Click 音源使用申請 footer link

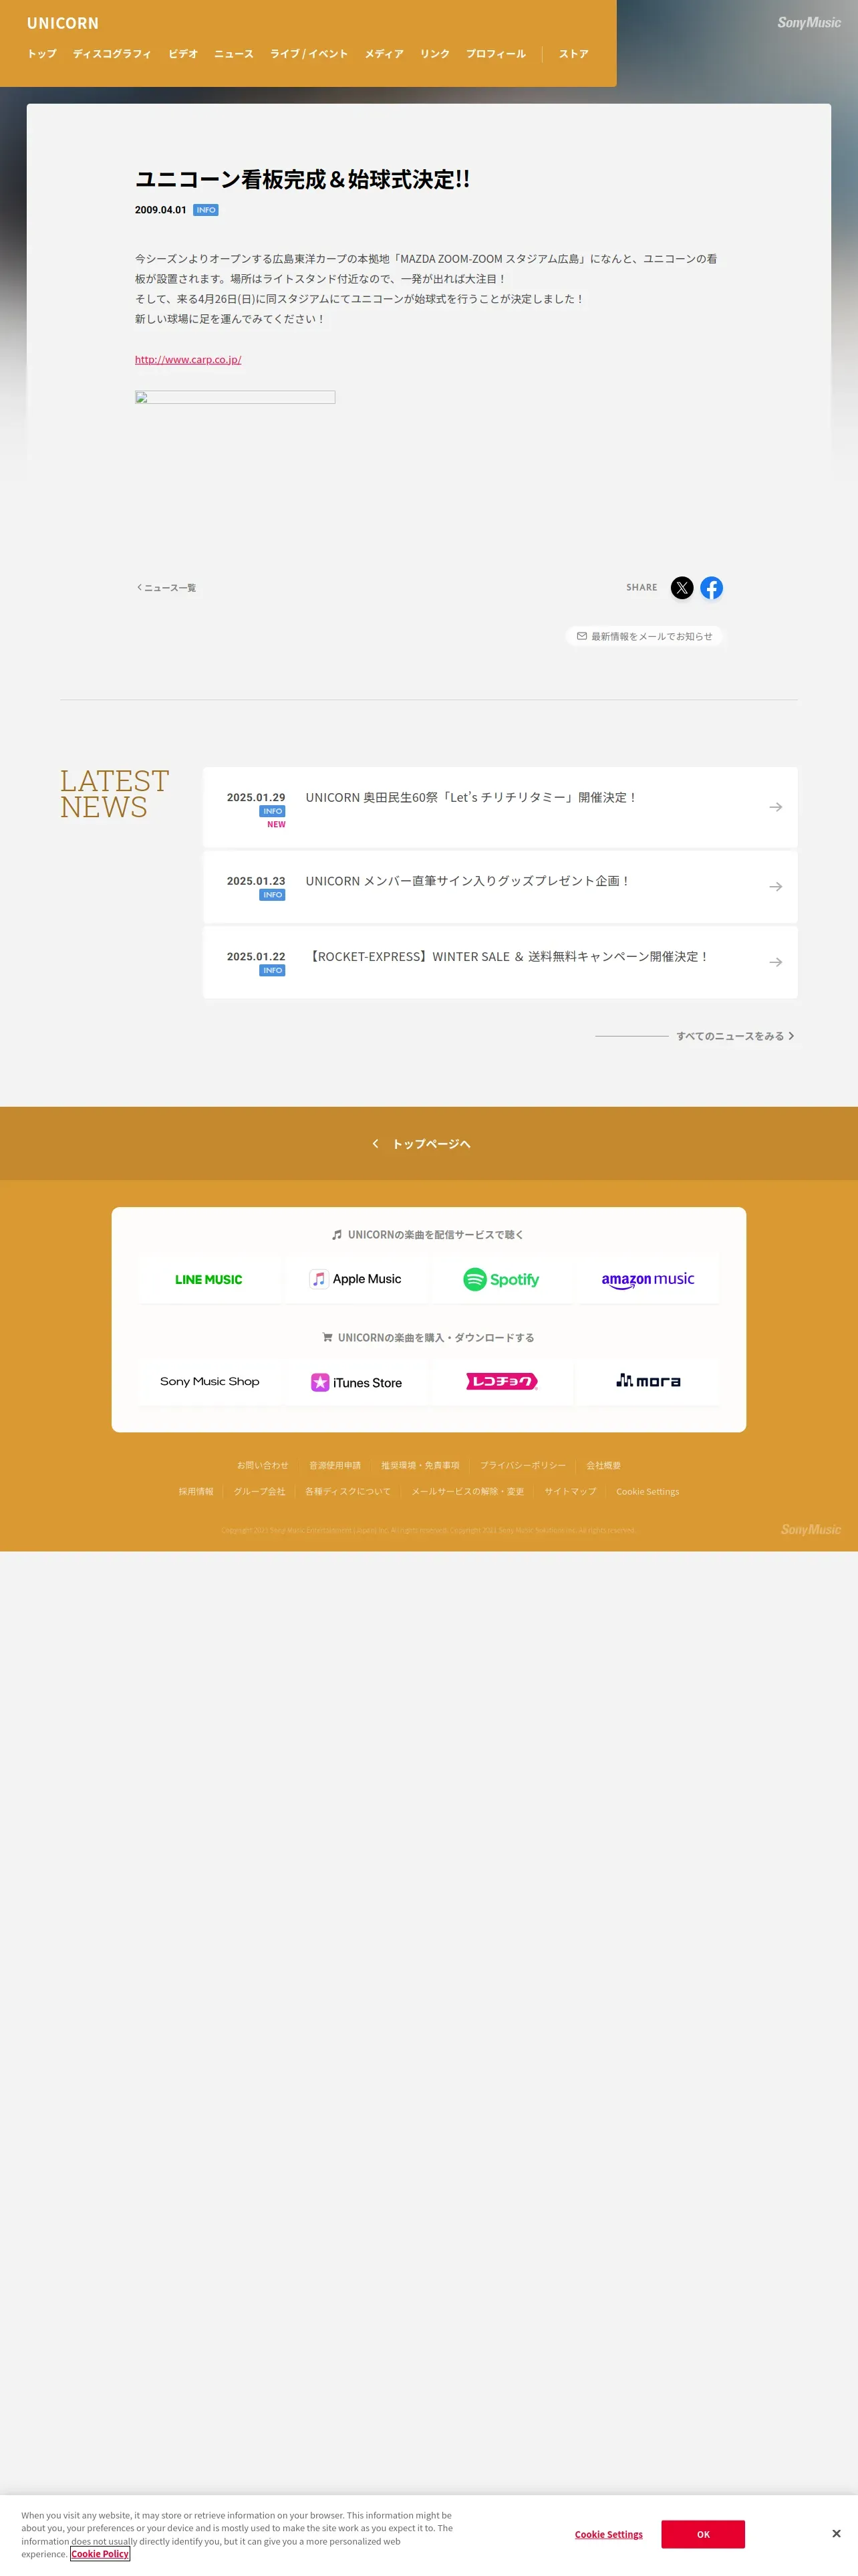coord(335,1465)
